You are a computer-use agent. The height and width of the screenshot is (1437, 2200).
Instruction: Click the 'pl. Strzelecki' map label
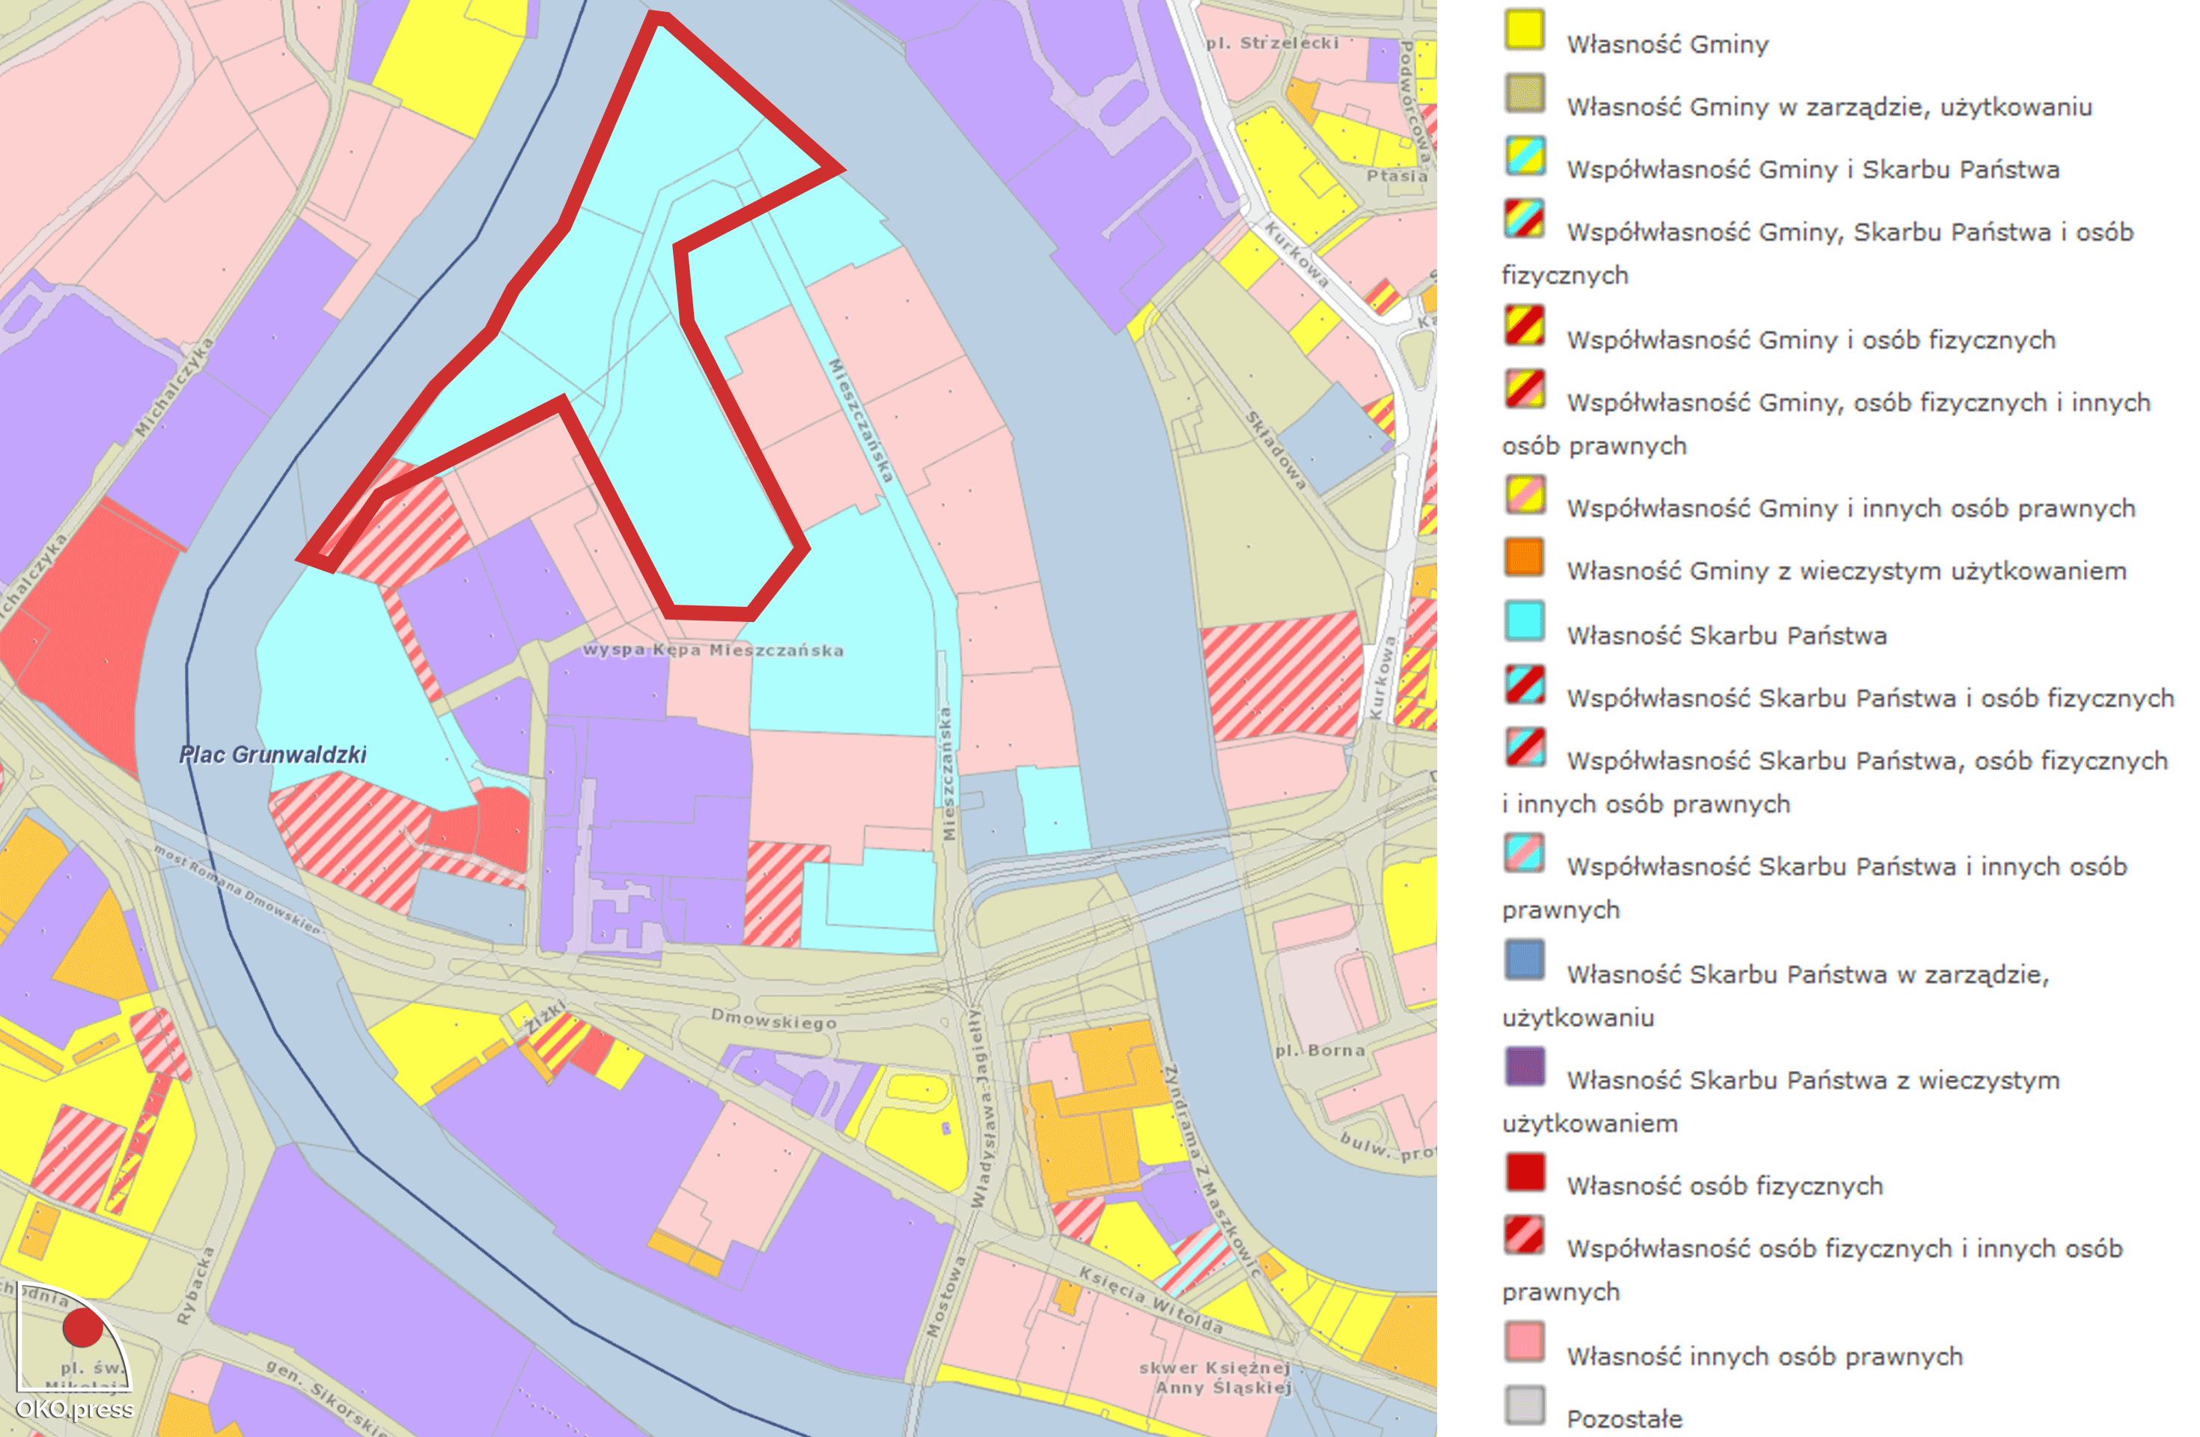[1272, 43]
